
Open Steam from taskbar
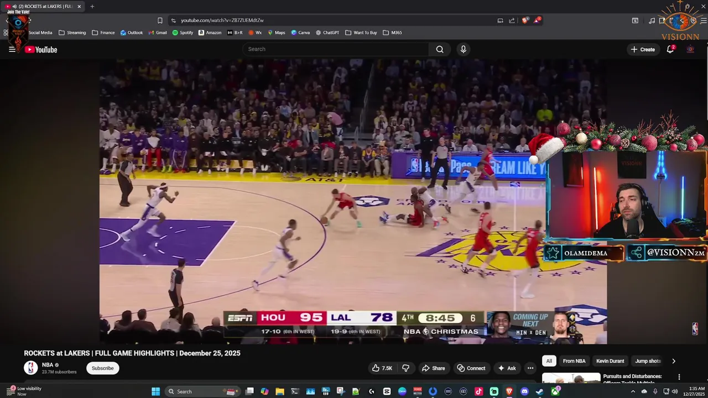point(539,391)
